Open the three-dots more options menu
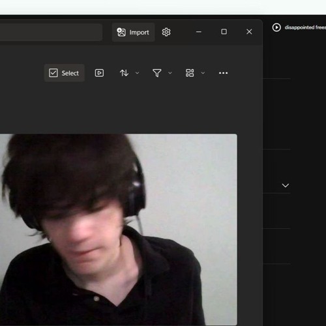The width and height of the screenshot is (326, 326). coord(223,73)
